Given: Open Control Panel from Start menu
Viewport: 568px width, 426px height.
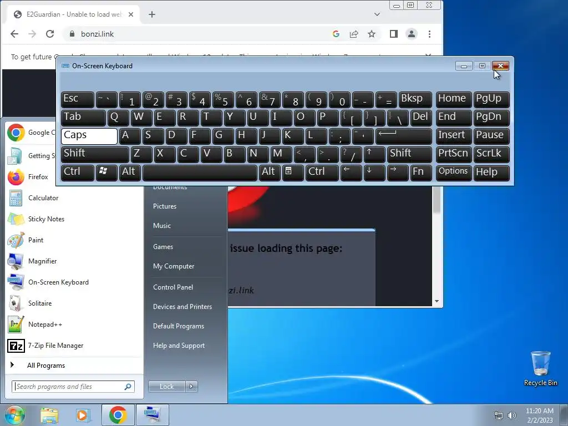Looking at the screenshot, I should point(173,287).
